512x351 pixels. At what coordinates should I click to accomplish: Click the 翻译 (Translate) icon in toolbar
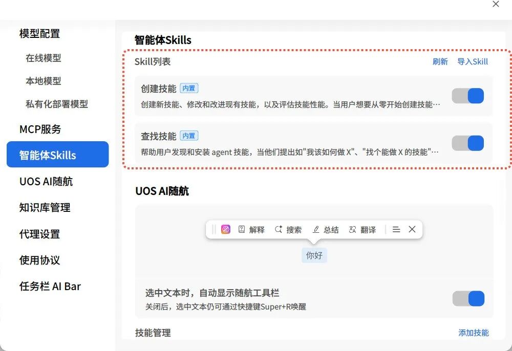352,230
